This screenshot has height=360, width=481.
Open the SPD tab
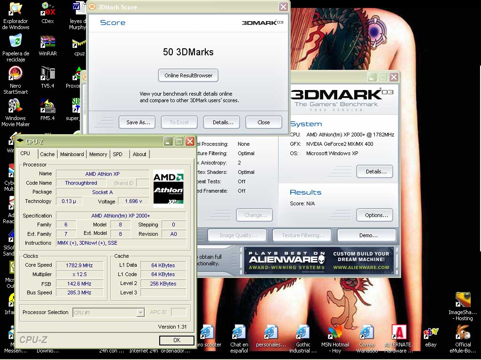tap(117, 154)
